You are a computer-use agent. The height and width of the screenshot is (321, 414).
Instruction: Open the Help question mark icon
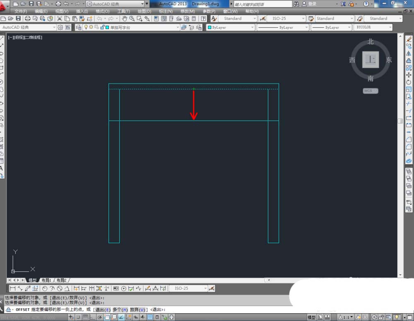click(x=203, y=19)
